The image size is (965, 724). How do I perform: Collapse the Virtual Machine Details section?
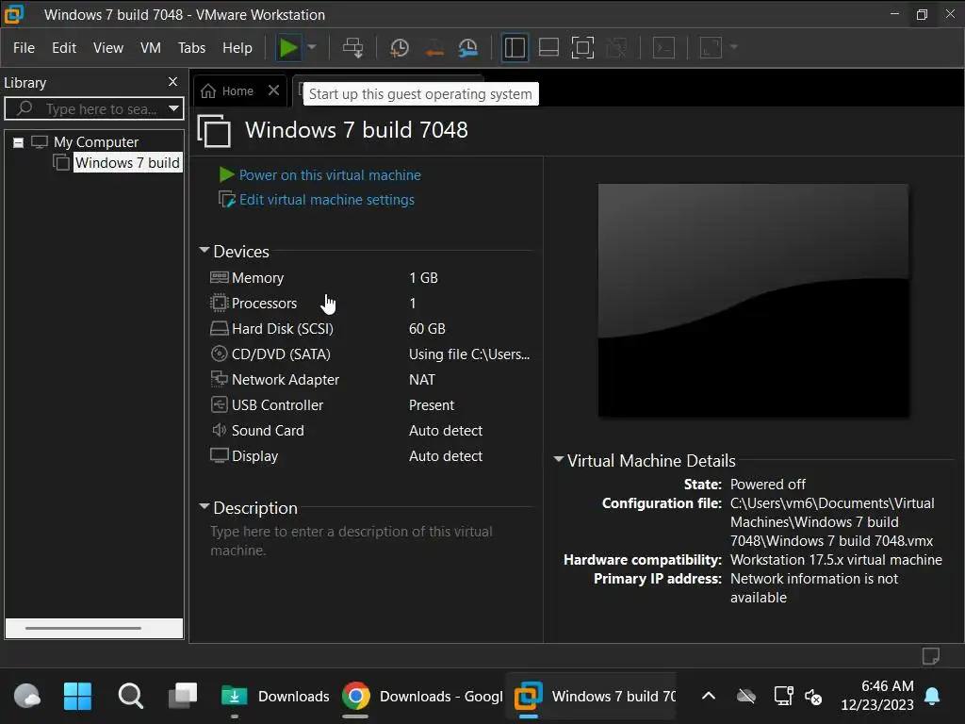coord(558,459)
